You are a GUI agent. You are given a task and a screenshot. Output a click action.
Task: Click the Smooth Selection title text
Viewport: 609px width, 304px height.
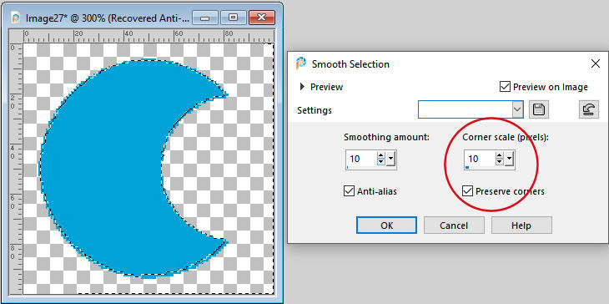[x=350, y=64]
